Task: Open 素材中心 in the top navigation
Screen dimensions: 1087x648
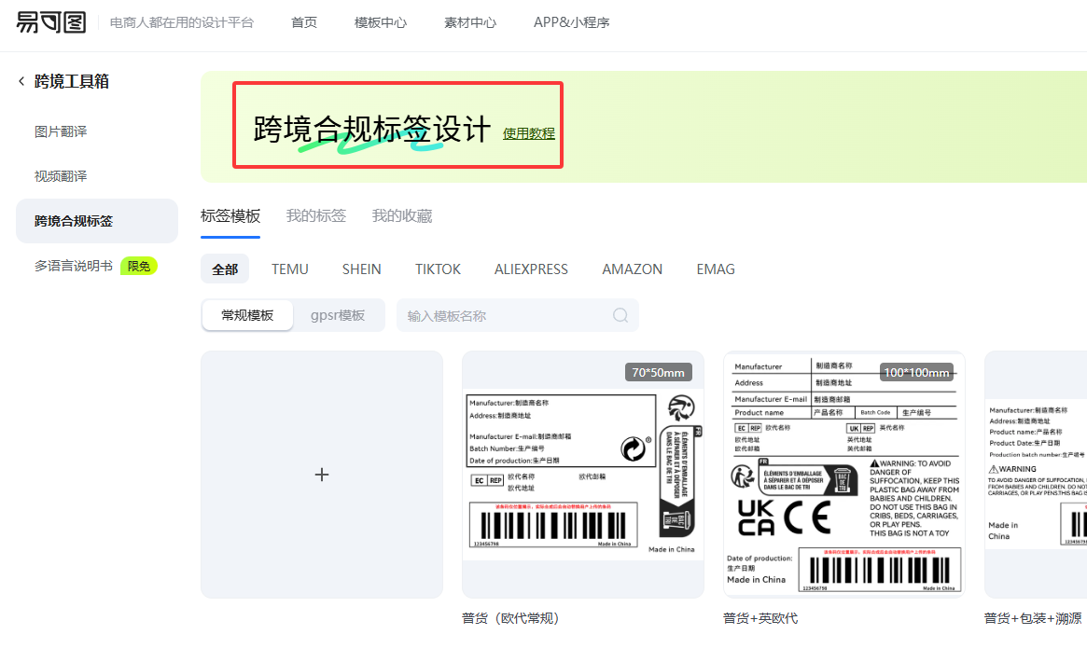Action: (470, 22)
